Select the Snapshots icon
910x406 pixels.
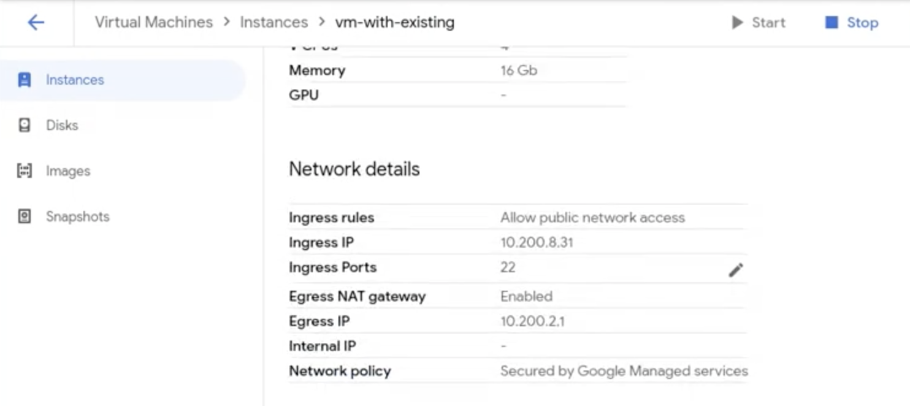tap(25, 216)
